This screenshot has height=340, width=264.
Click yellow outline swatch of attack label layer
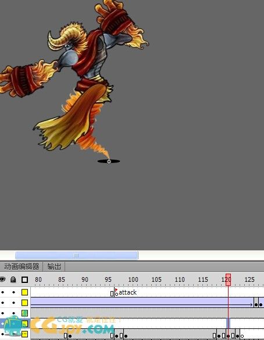24,292
